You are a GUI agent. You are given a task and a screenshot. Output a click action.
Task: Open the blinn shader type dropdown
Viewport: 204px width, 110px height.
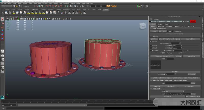[174, 91]
